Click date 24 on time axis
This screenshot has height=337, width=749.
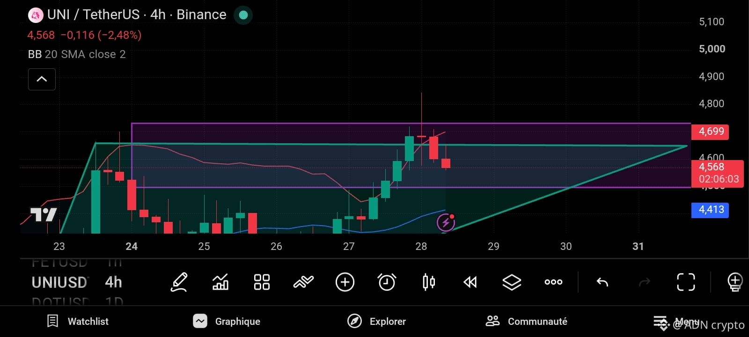pyautogui.click(x=132, y=247)
